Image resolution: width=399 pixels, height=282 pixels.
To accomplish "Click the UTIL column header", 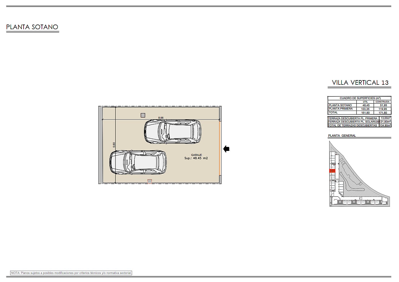I will (365, 102).
